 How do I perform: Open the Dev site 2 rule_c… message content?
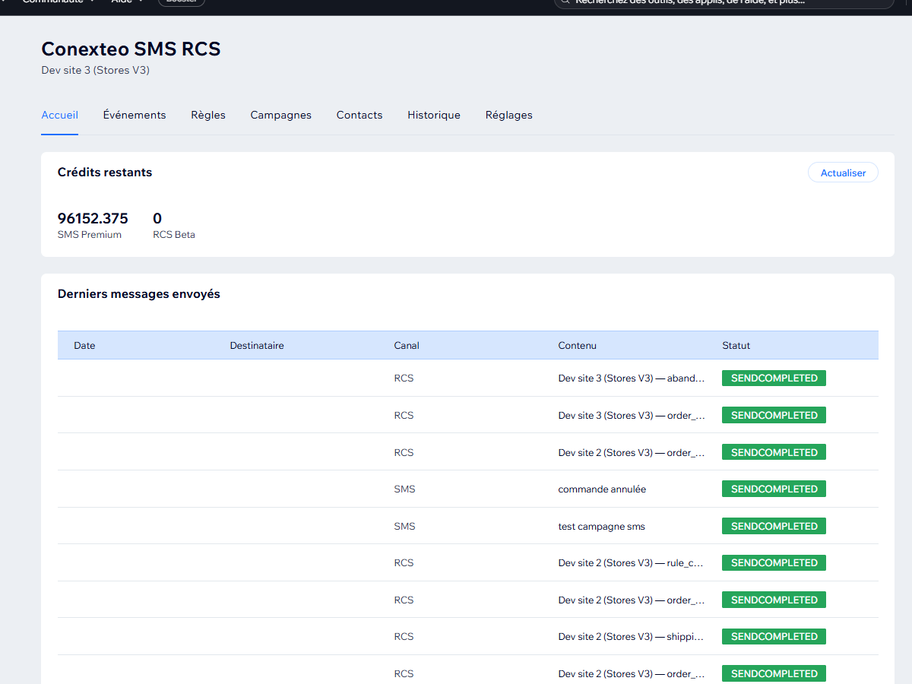pos(632,563)
